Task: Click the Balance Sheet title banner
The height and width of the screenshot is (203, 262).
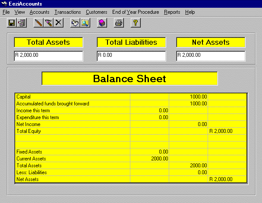Action: [129, 78]
